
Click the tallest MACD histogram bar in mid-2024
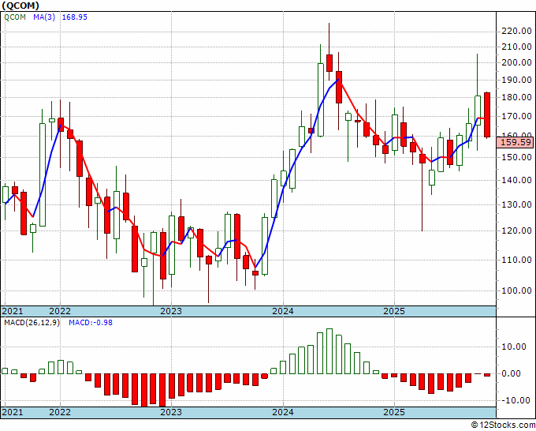click(x=329, y=351)
